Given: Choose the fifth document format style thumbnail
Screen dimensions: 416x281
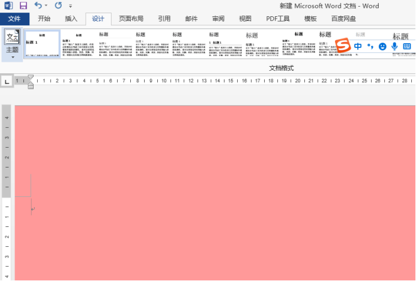Looking at the screenshot, I should click(x=188, y=44).
